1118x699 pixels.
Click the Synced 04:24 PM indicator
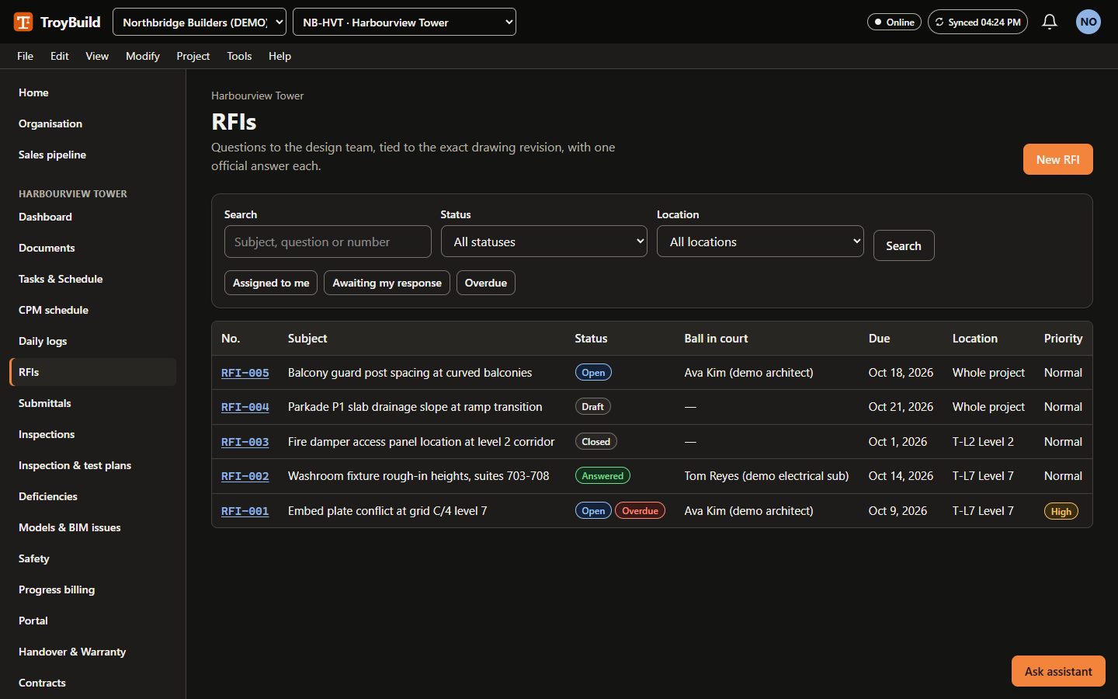pyautogui.click(x=977, y=22)
